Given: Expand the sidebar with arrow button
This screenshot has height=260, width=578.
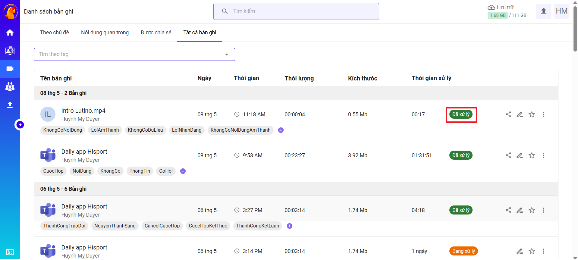Looking at the screenshot, I should [x=20, y=125].
